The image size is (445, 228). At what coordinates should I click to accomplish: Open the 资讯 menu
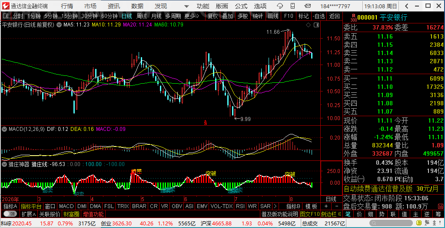point(114,6)
